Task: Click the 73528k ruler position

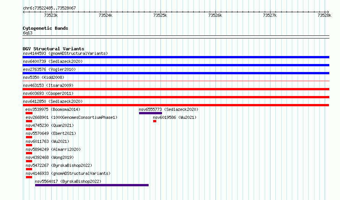Action: tap(324, 15)
